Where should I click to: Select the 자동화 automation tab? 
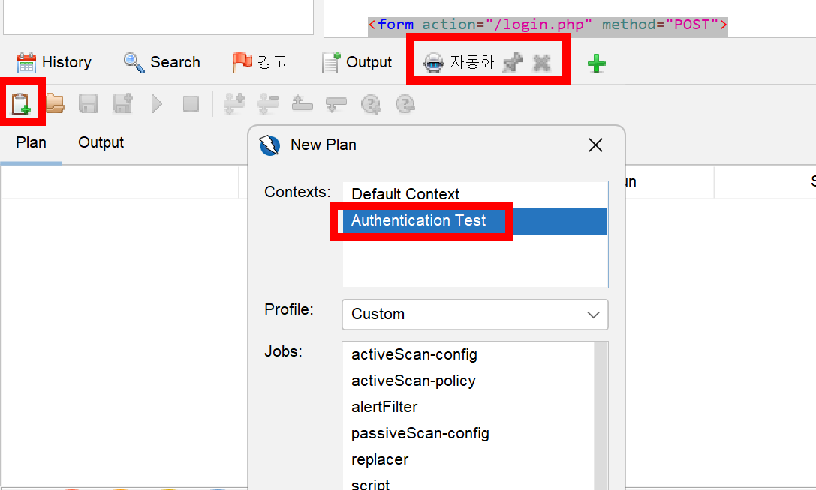click(x=459, y=62)
